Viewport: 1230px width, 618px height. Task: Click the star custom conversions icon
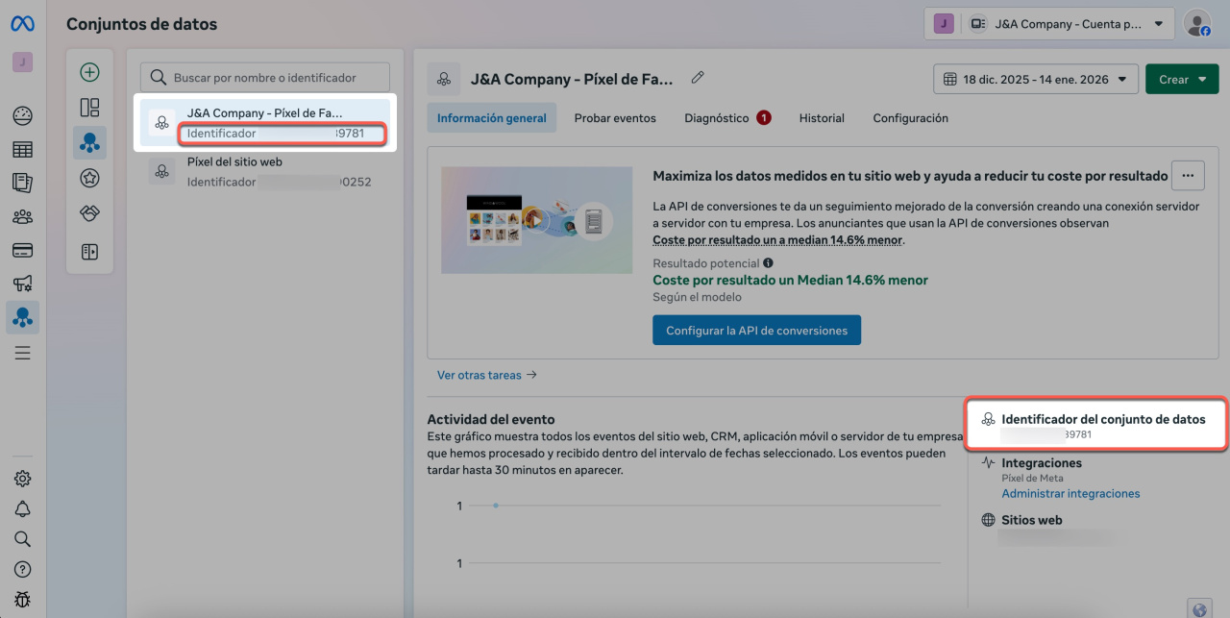coord(89,178)
